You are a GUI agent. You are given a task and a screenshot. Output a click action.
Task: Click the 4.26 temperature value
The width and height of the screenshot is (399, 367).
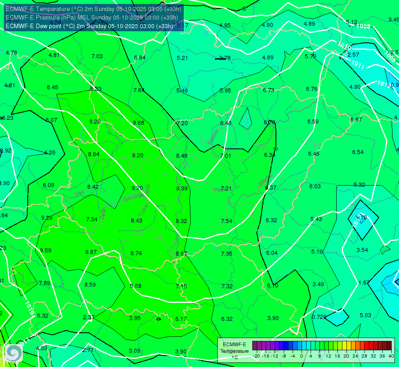pos(50,153)
